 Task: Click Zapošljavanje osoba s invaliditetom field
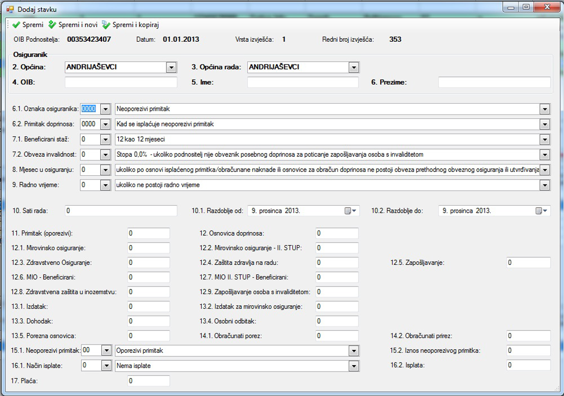337,292
